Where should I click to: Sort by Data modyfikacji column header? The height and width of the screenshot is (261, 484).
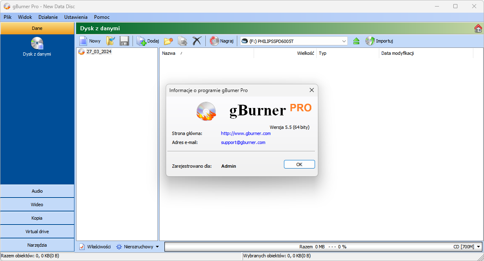point(426,53)
